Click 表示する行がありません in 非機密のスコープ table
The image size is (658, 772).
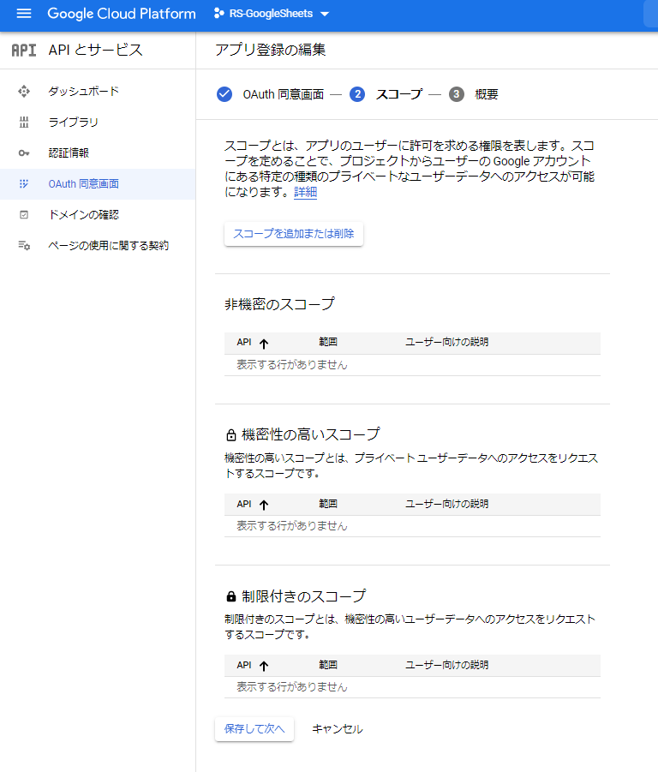292,365
